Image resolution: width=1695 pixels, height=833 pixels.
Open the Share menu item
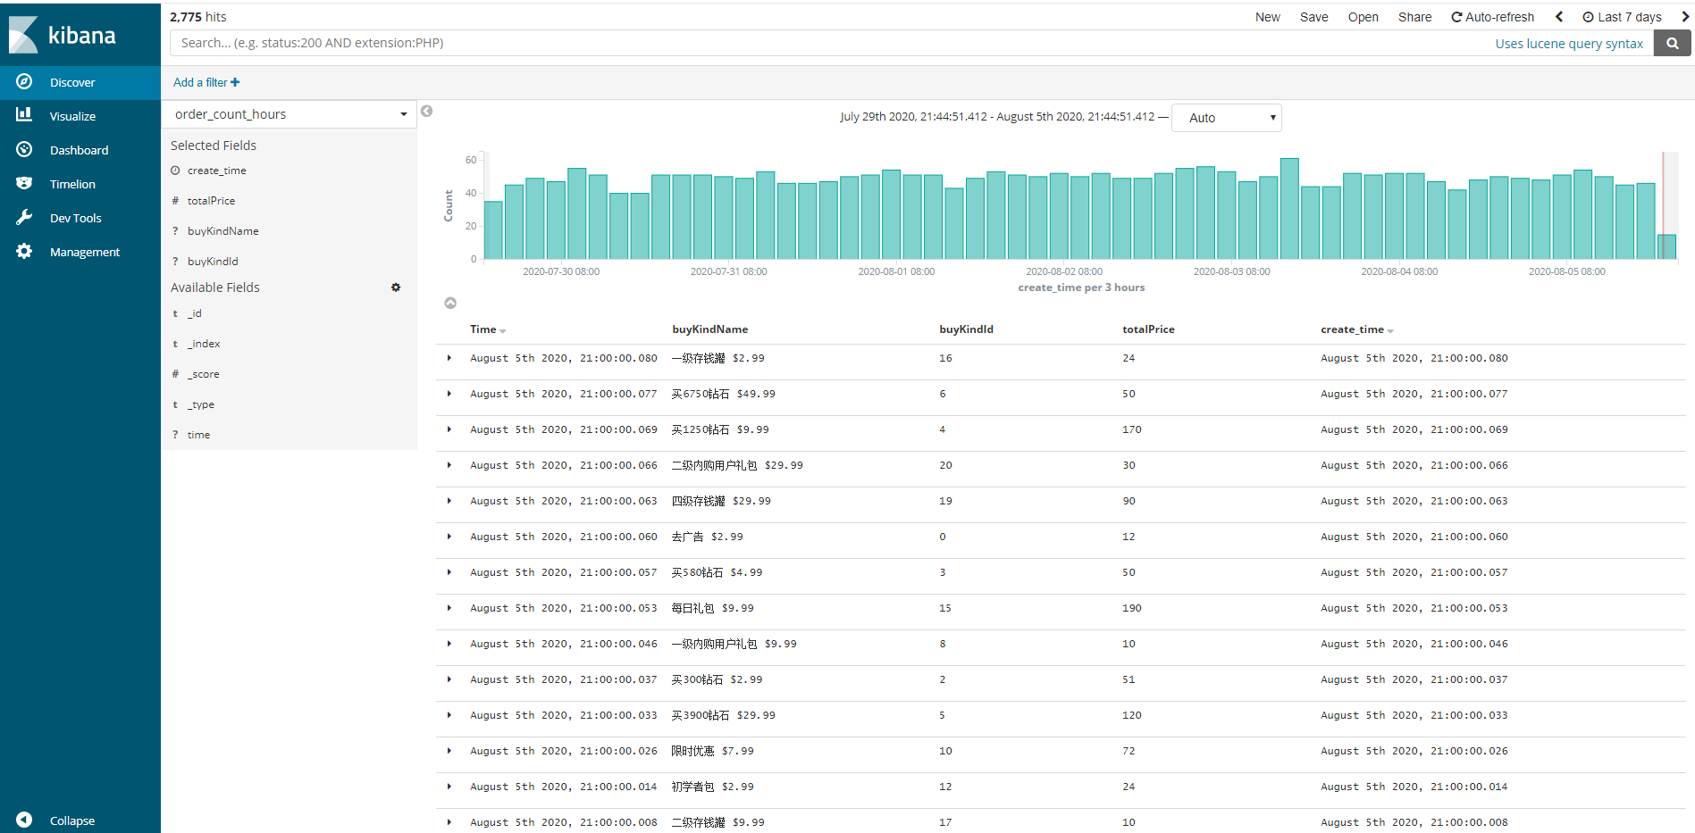point(1414,17)
